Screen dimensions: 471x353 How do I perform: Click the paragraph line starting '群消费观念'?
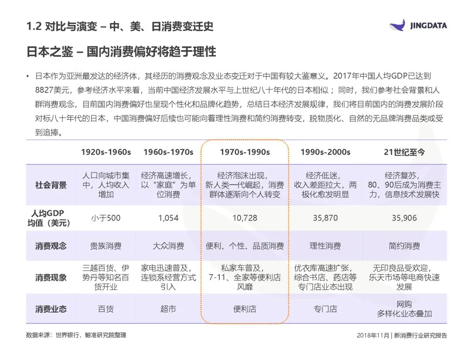(239, 104)
